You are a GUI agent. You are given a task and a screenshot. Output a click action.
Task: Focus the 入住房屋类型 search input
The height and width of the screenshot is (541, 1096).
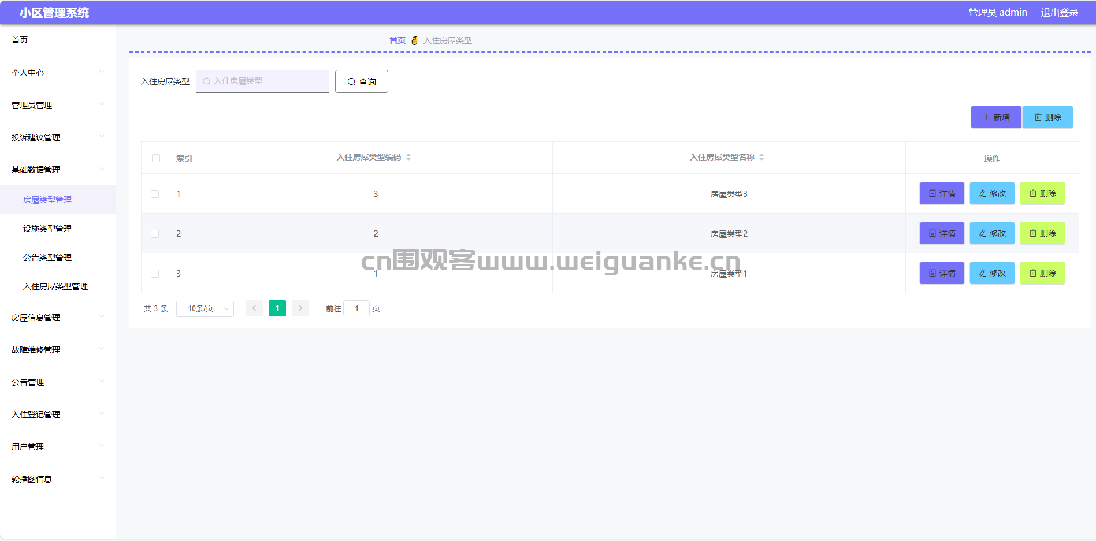pyautogui.click(x=263, y=81)
